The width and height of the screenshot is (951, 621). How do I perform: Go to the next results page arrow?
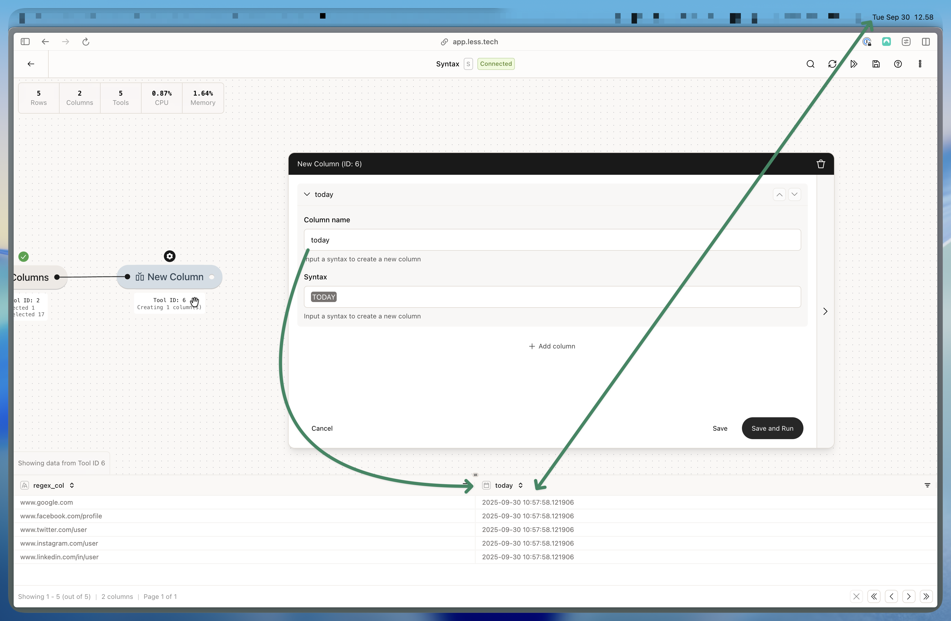click(x=909, y=596)
